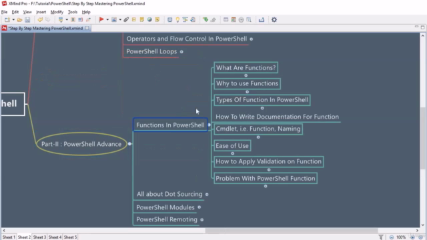Click the New workbook toolbar icon

[x=7, y=19]
